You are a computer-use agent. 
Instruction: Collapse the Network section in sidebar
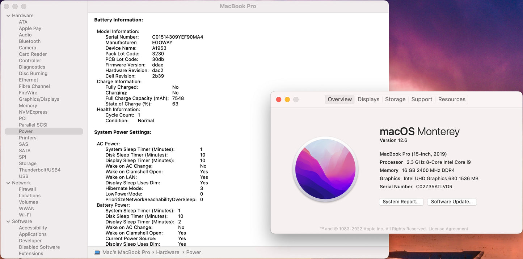8,183
